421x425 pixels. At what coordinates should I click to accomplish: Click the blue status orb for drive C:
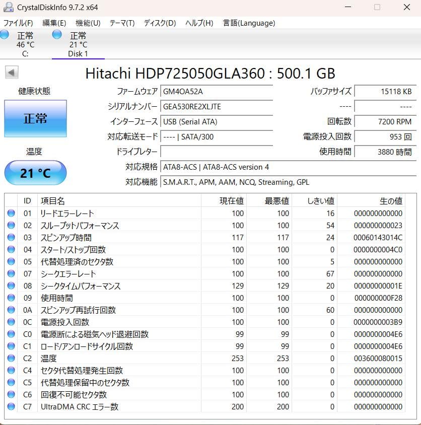point(5,34)
